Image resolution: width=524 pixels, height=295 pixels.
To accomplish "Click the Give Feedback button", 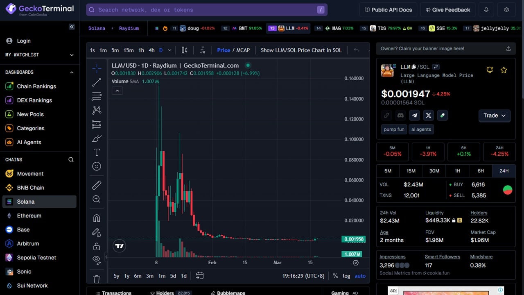I will [x=448, y=10].
